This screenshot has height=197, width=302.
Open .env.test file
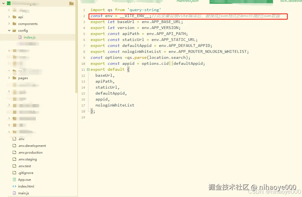click(x=24, y=166)
